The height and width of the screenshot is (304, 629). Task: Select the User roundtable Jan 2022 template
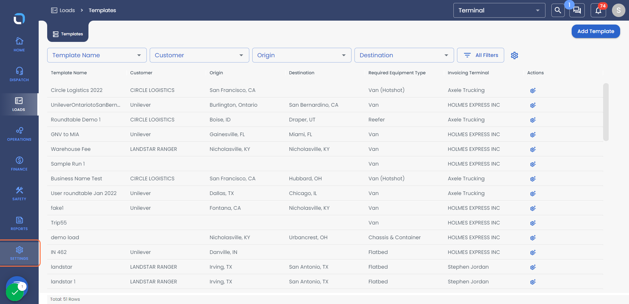(x=84, y=193)
